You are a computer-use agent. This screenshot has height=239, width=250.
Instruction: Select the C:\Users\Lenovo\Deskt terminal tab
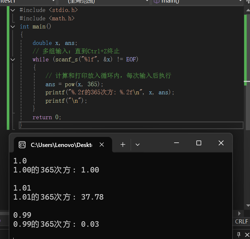click(x=63, y=145)
